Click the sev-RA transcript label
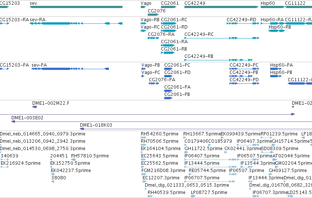Image resolution: width=312 pixels, height=198 pixels. pyautogui.click(x=37, y=20)
